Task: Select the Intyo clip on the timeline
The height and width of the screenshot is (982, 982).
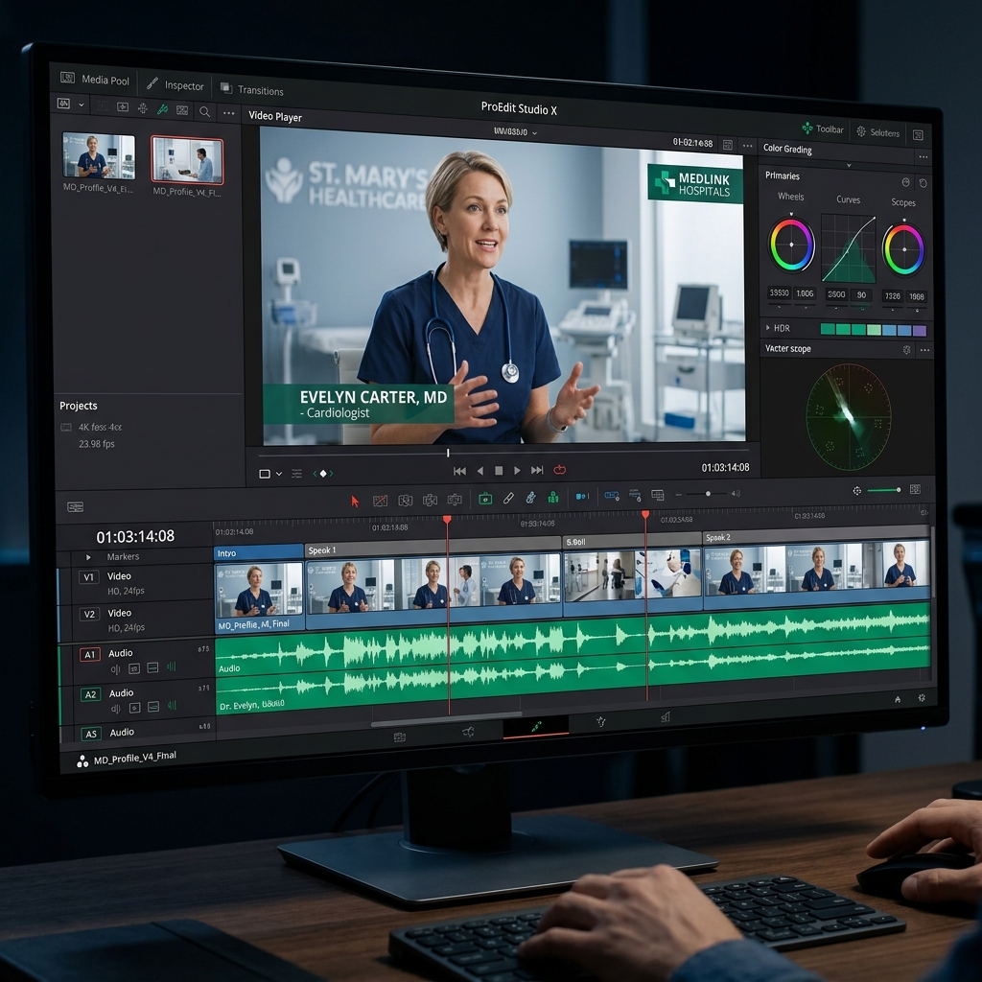Action: point(259,590)
